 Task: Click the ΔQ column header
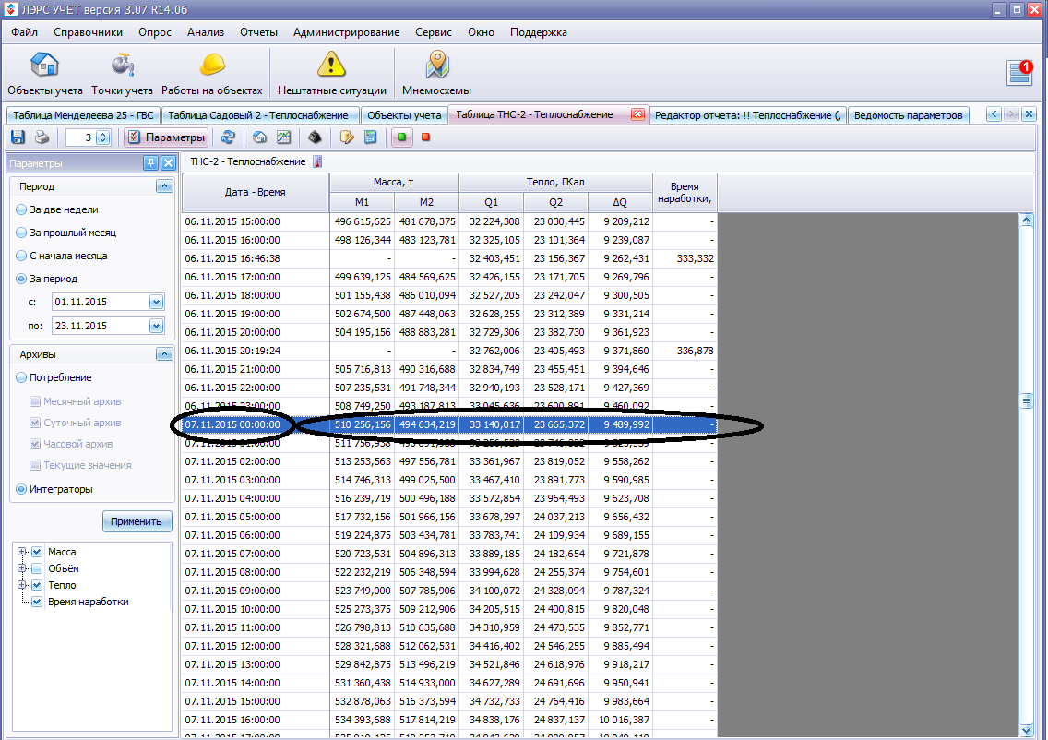(620, 202)
